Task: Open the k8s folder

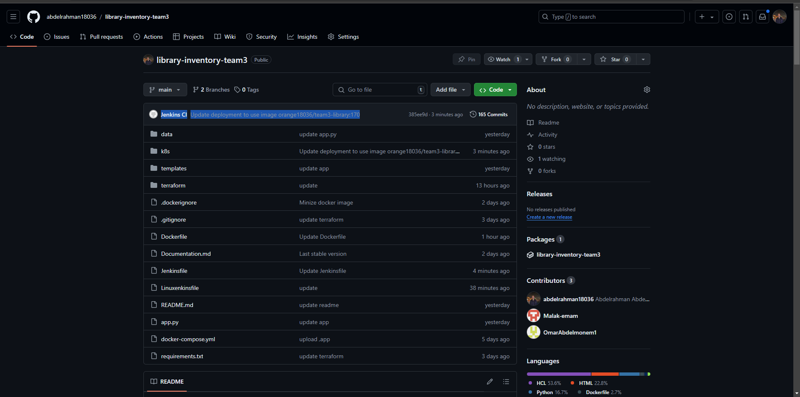Action: point(166,151)
